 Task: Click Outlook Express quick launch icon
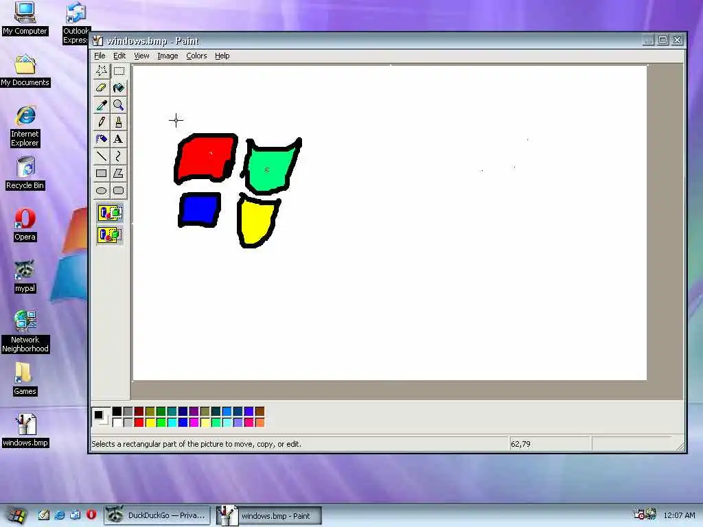coord(76,515)
